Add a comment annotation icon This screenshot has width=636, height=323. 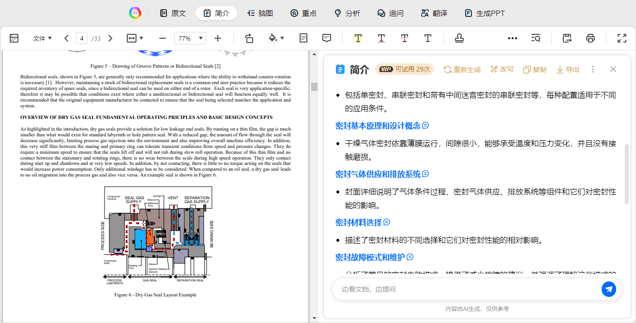327,38
